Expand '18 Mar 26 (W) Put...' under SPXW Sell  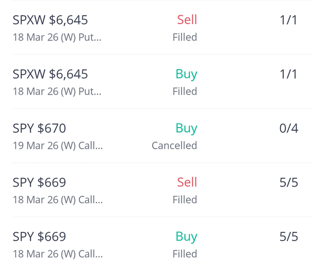(57, 38)
